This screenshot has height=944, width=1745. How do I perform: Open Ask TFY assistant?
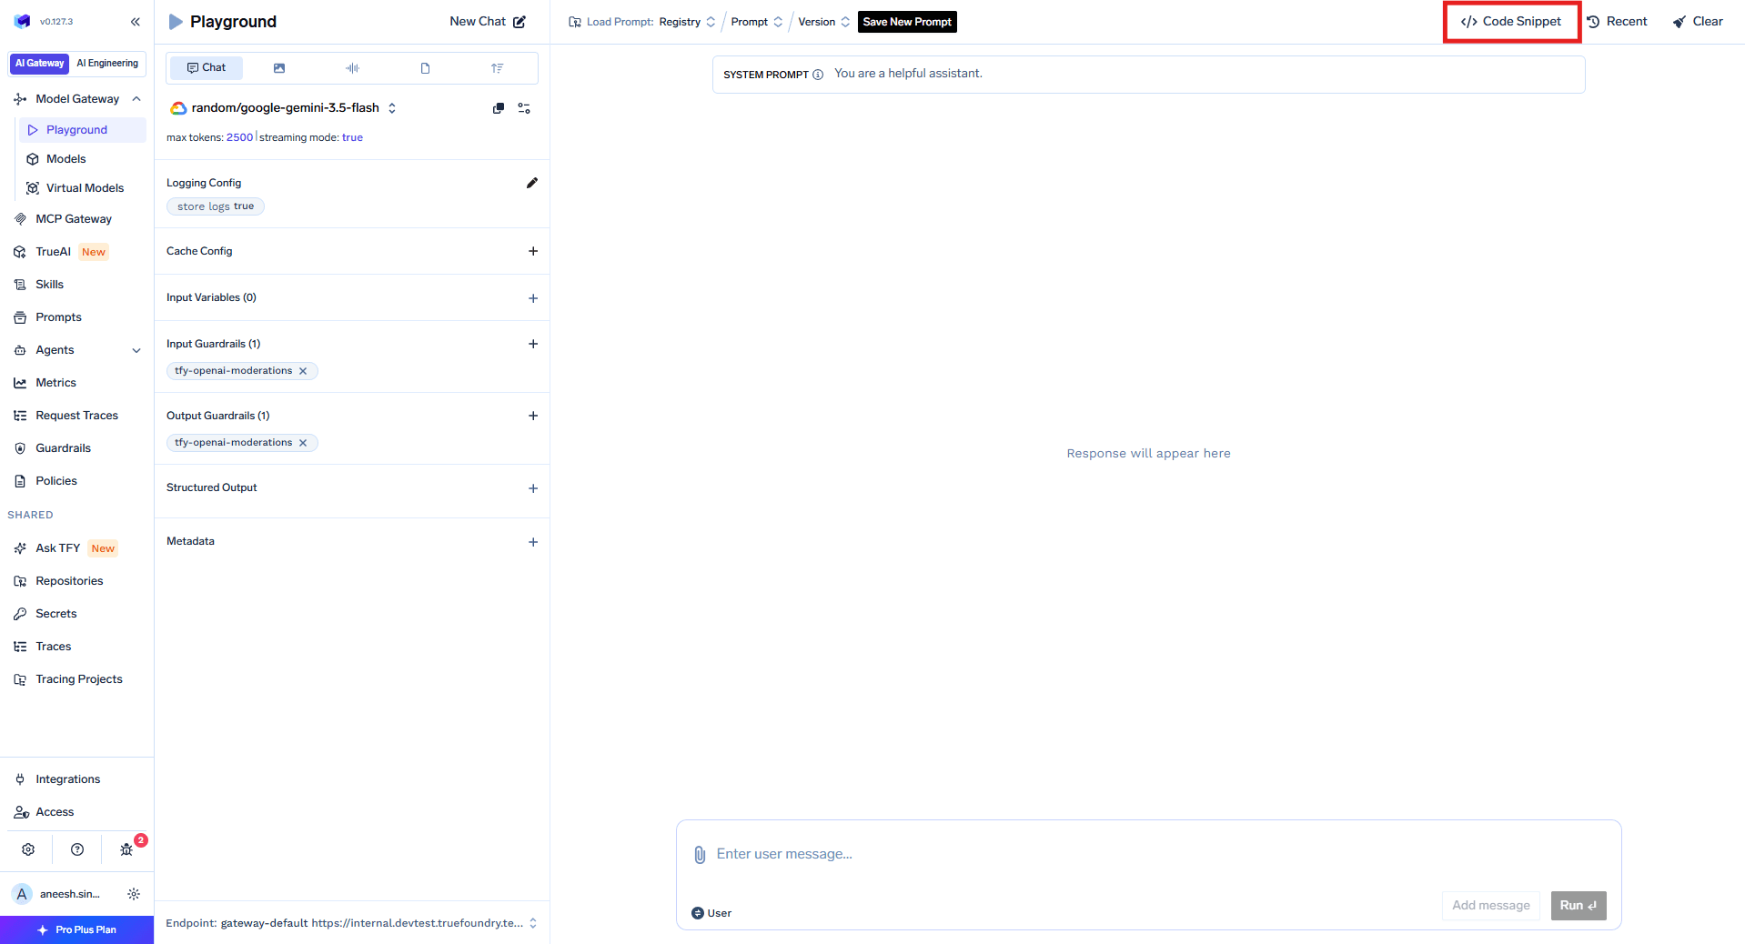point(57,548)
